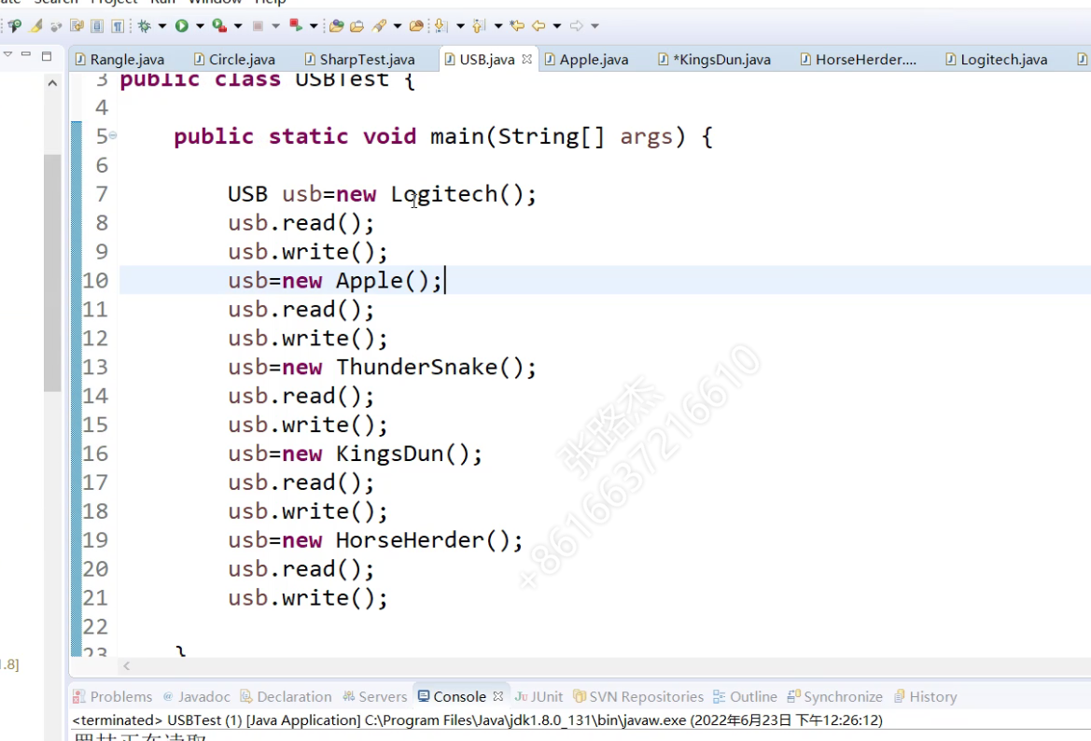The height and width of the screenshot is (741, 1091).
Task: Open the Debug dropdown arrow
Action: tap(162, 26)
